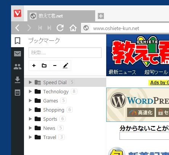This screenshot has width=169, height=155.
Task: Open the Mail panel
Action: click(x=18, y=54)
